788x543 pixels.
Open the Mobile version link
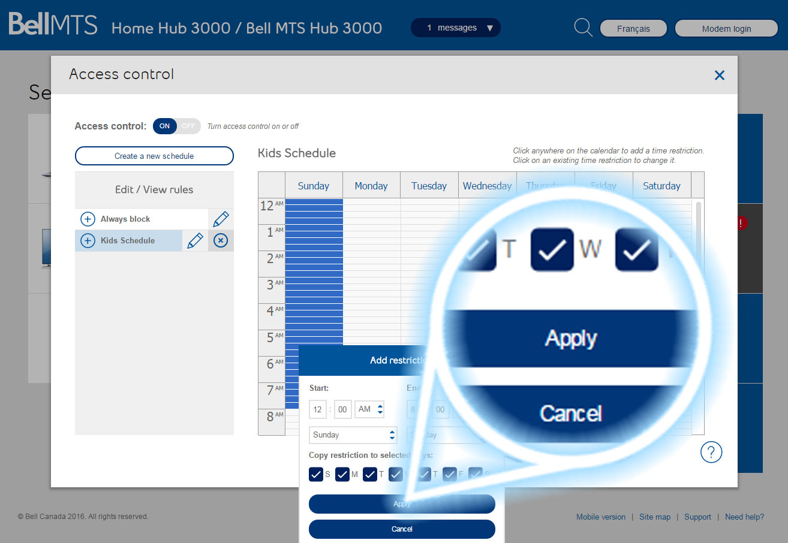pyautogui.click(x=601, y=517)
